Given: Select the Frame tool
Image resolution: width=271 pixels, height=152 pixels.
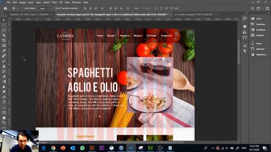Looking at the screenshot, I should coord(4,46).
